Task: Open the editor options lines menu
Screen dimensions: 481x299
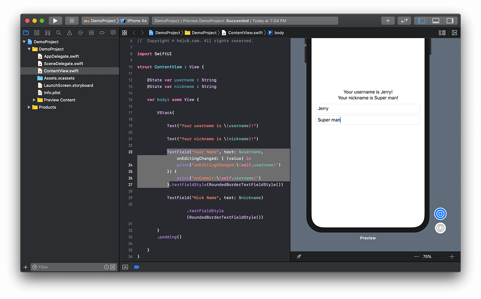Action: pos(442,33)
